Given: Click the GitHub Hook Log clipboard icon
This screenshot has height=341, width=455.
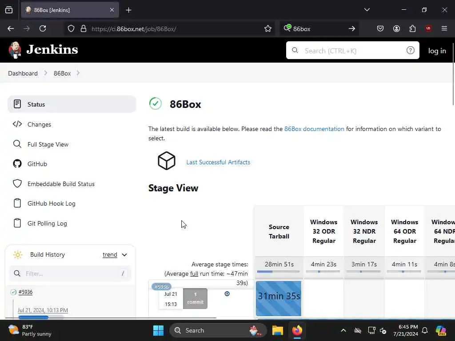Looking at the screenshot, I should [17, 203].
